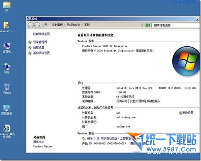Screen dimensions: 201x161
Task: Open the address bar root icon dropdown
Action: (x=46, y=25)
